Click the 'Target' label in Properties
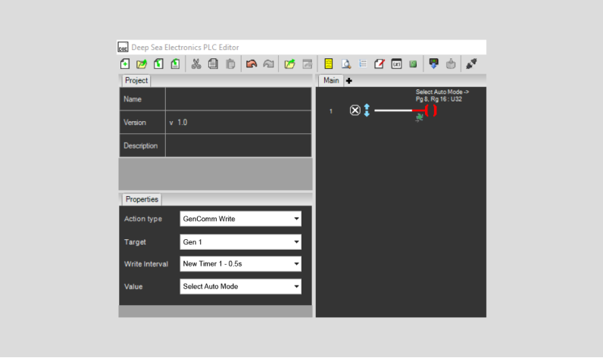This screenshot has height=358, width=603. point(135,242)
